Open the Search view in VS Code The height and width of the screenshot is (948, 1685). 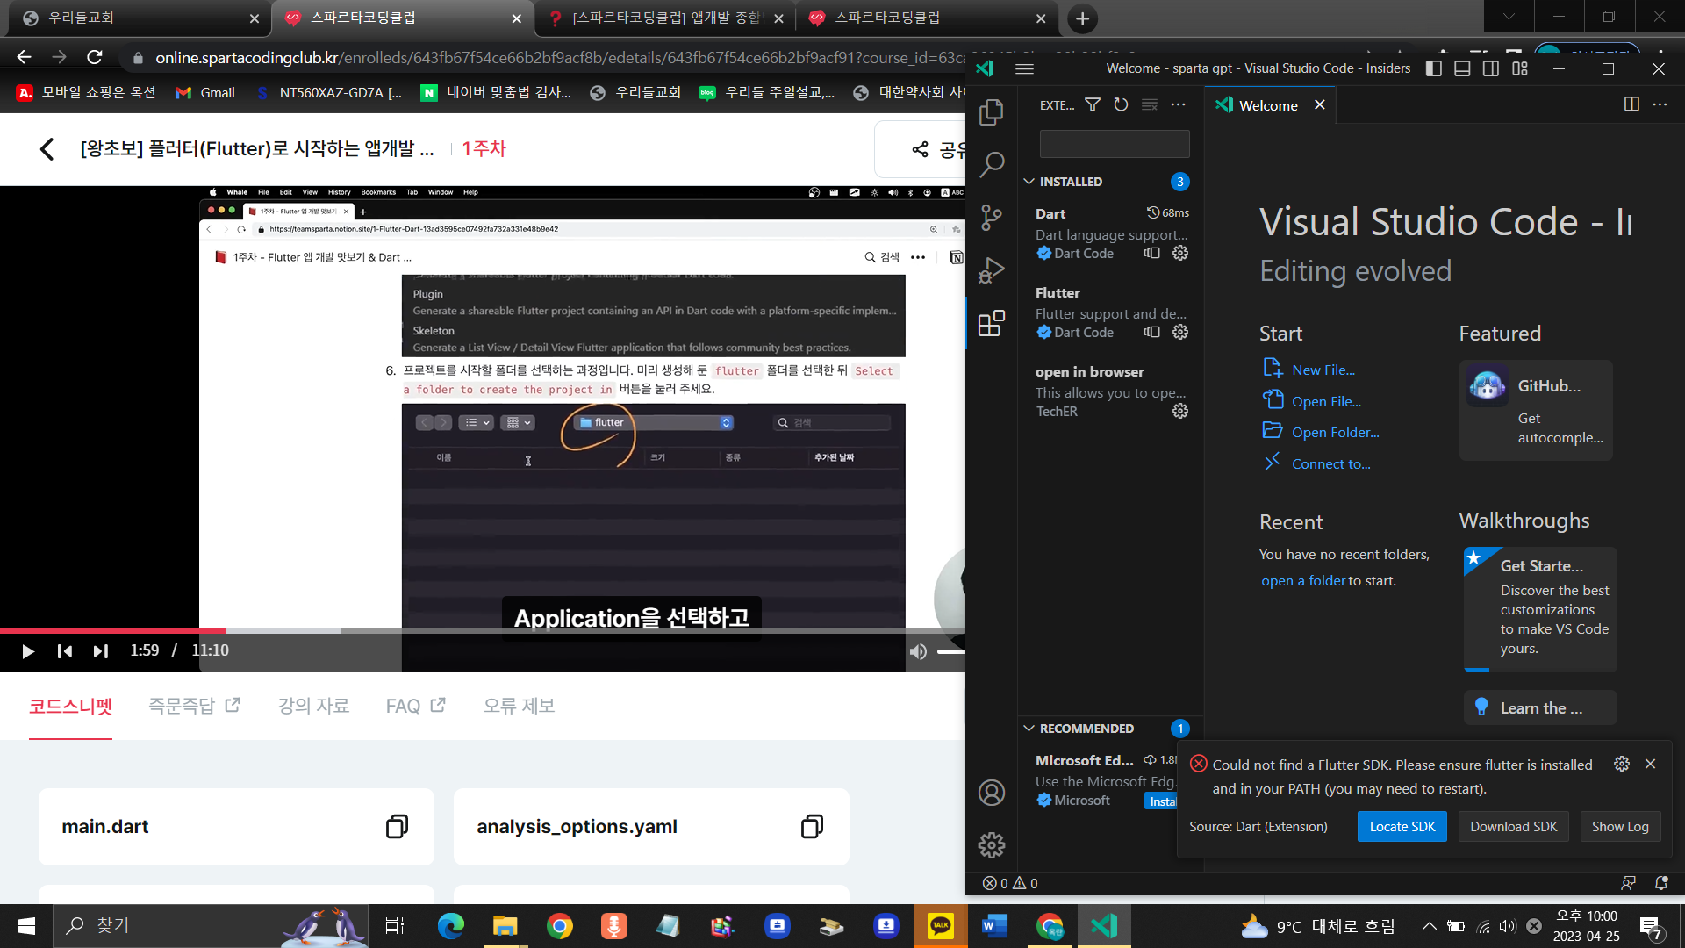[992, 164]
